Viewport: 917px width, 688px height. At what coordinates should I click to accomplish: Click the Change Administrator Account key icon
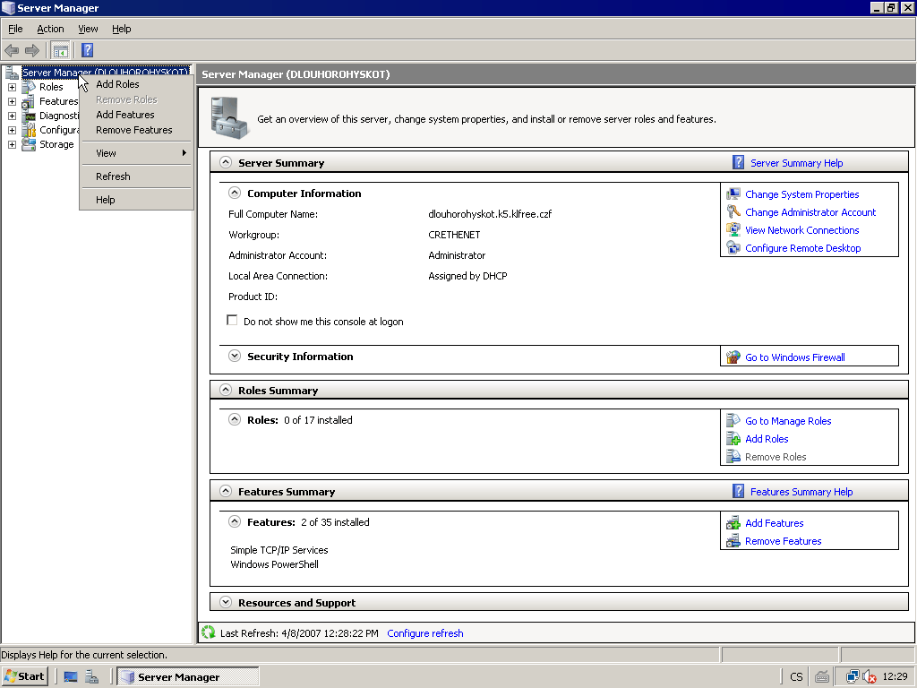(733, 211)
